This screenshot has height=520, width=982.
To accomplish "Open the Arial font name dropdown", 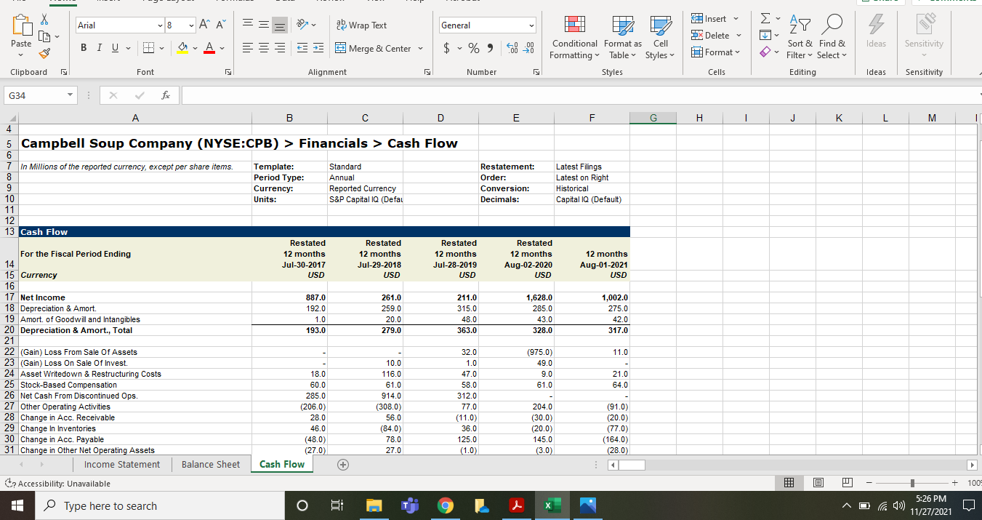I will click(x=161, y=25).
